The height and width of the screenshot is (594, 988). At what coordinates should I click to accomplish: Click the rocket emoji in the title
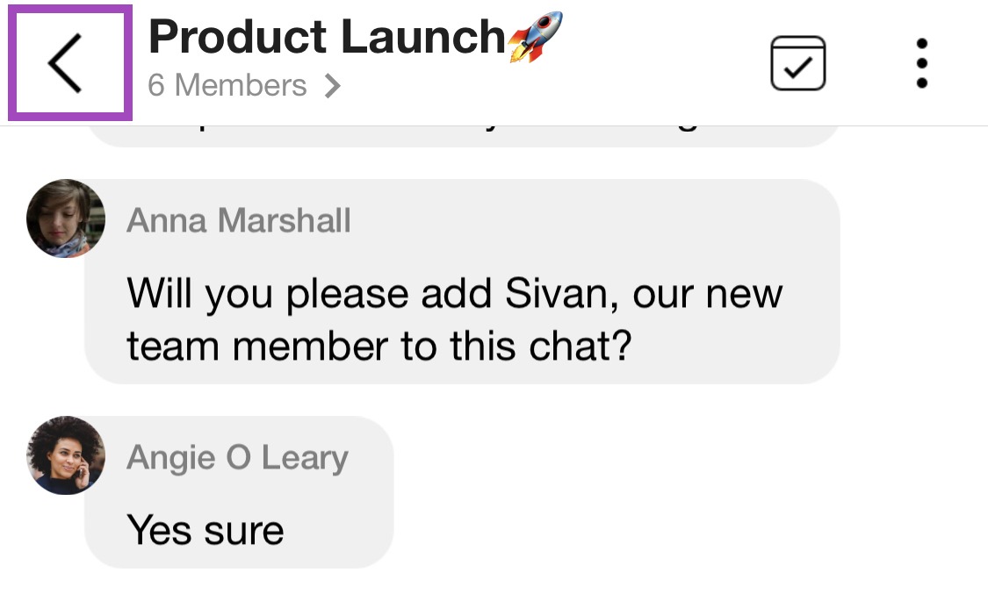click(x=535, y=37)
